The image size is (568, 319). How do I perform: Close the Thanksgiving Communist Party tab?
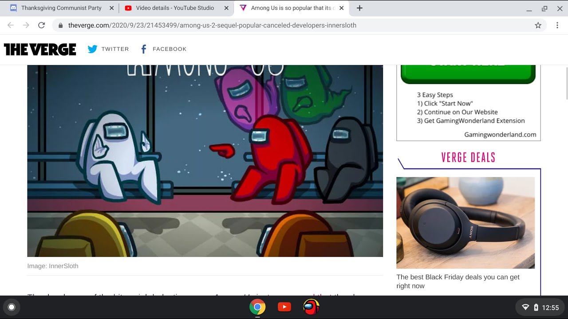tap(111, 8)
